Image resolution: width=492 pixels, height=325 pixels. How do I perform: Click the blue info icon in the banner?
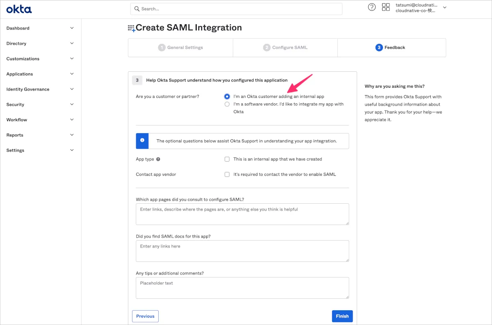click(142, 141)
